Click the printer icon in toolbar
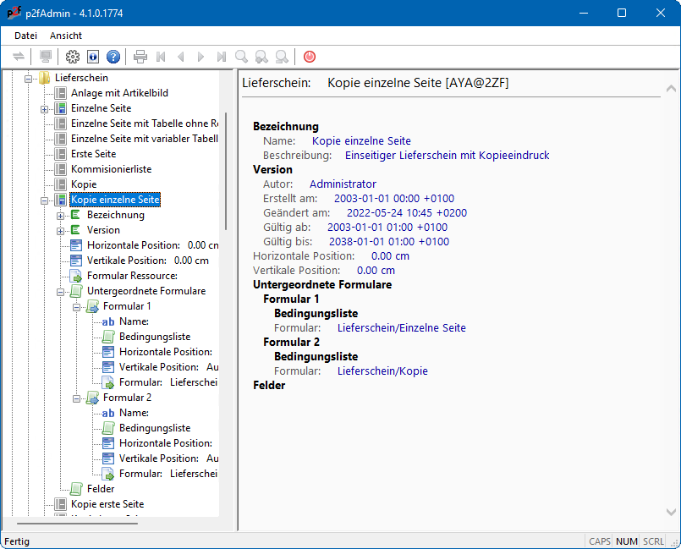This screenshot has height=549, width=681. click(140, 57)
